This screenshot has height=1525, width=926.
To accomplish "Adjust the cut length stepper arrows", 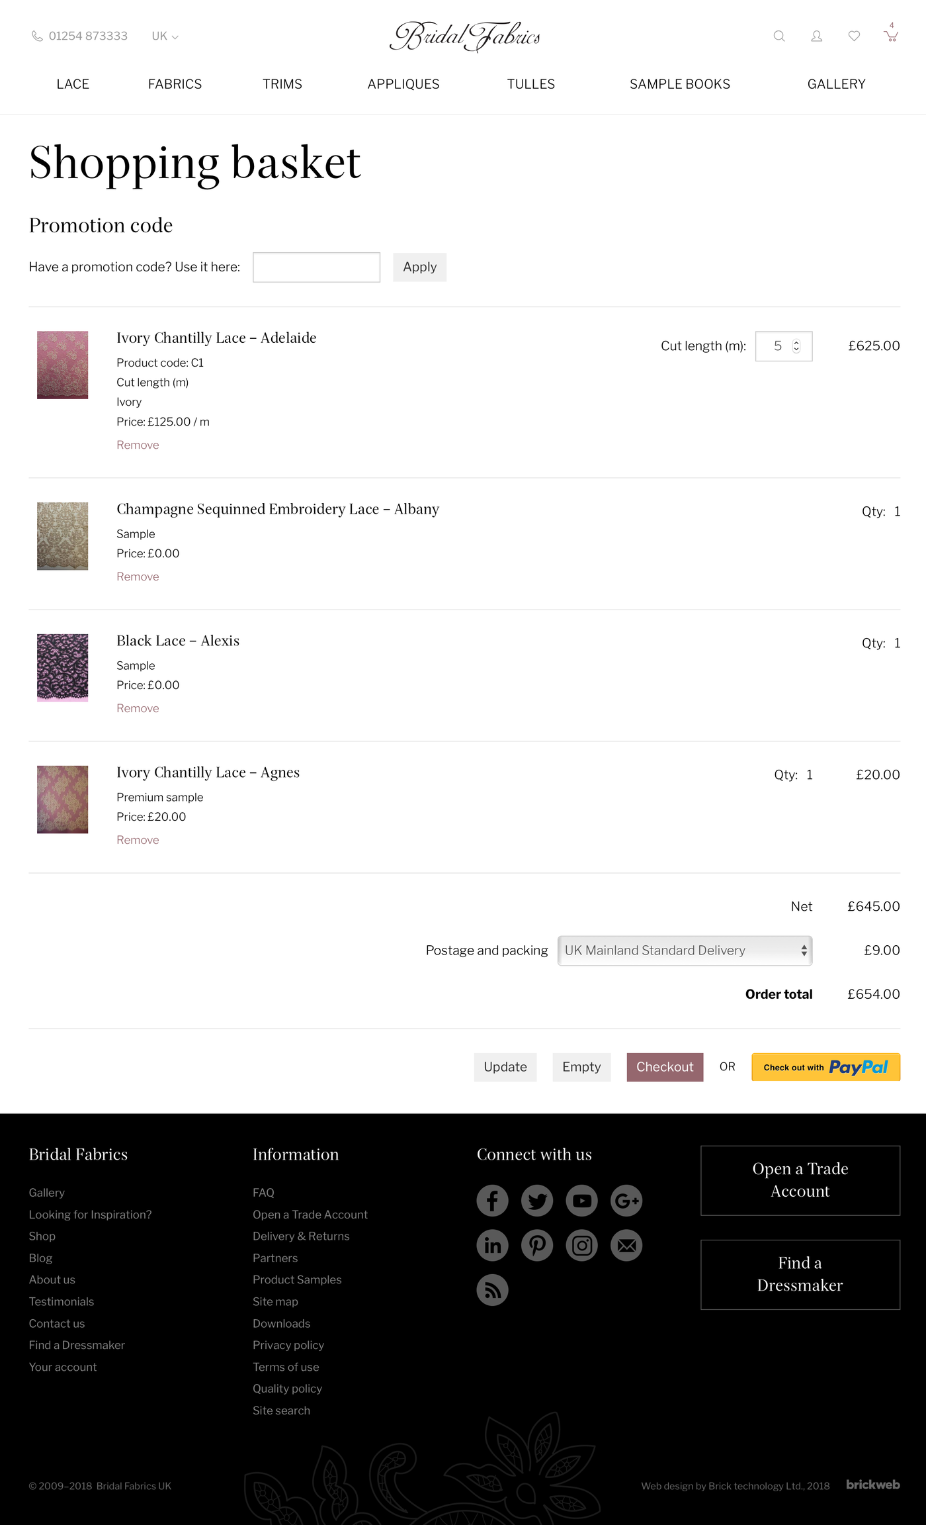I will pos(796,346).
